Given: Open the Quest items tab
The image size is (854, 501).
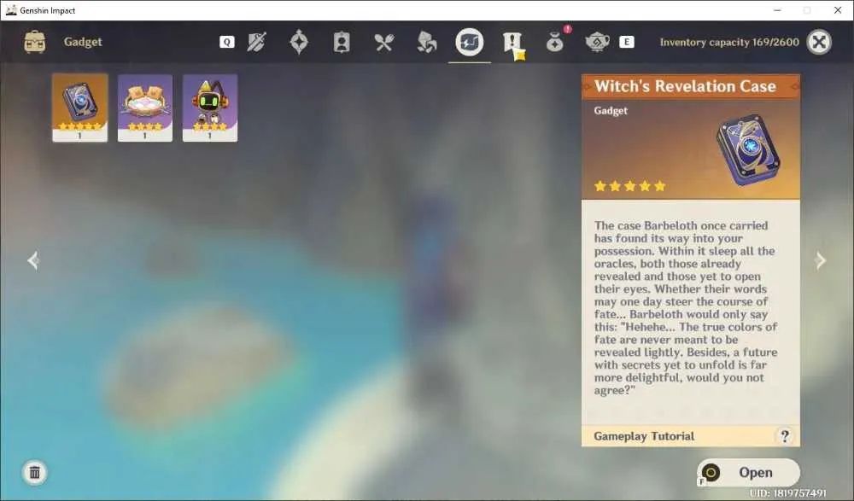Looking at the screenshot, I should 512,43.
